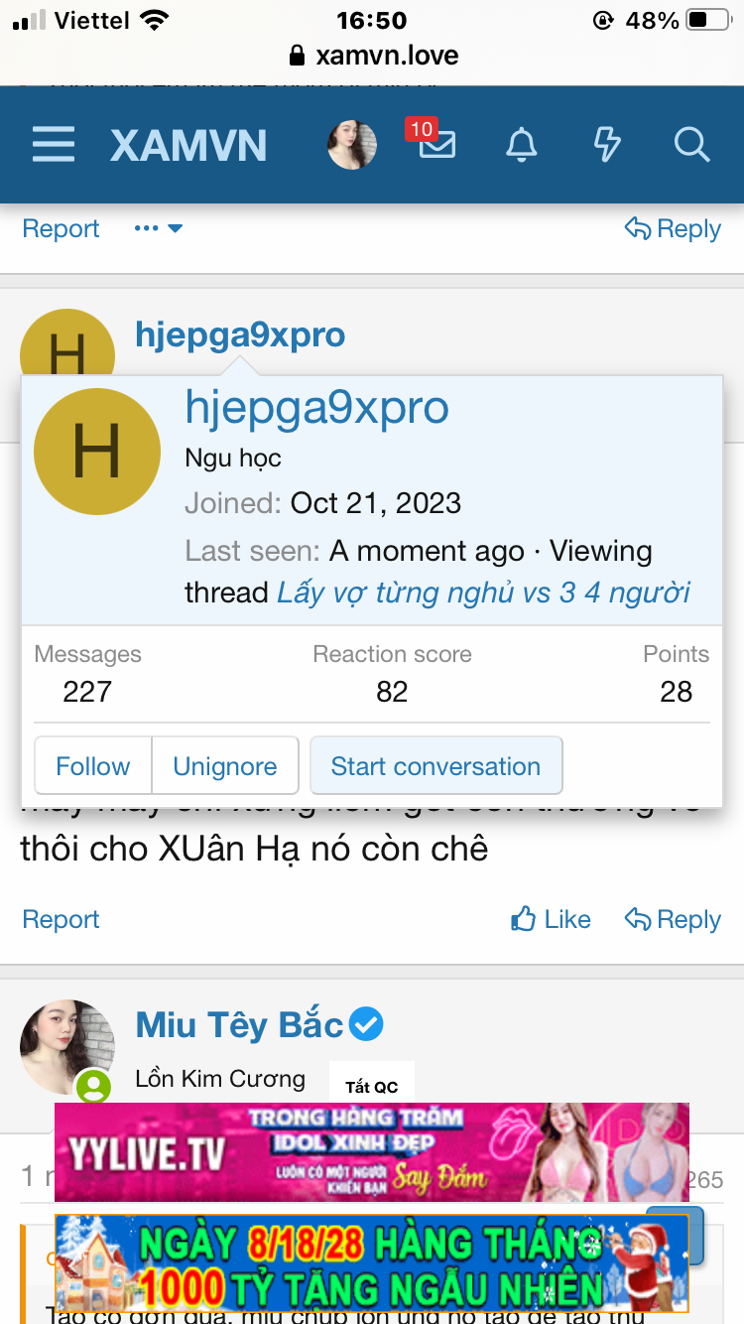This screenshot has width=744, height=1324.
Task: Open the Miu Tây Bắc avatar photo
Action: [x=66, y=1046]
